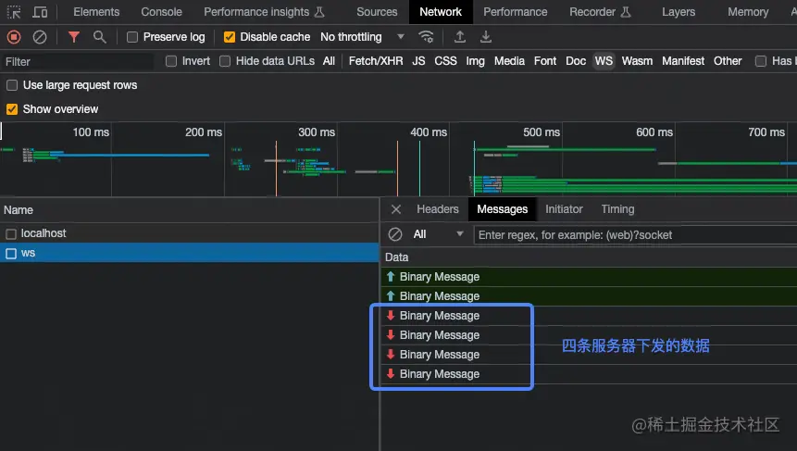The height and width of the screenshot is (451, 797).
Task: Show the Headers tab
Action: (438, 209)
